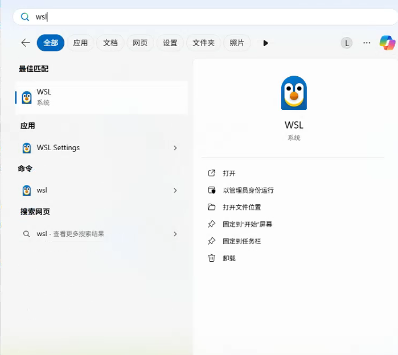Click the WSL Settings penguin icon
Screen dimensions: 398x355
pyautogui.click(x=27, y=148)
